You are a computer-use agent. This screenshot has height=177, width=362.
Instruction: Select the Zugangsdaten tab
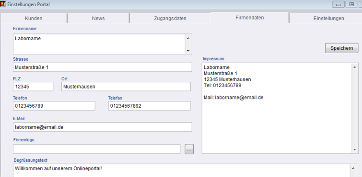170,19
